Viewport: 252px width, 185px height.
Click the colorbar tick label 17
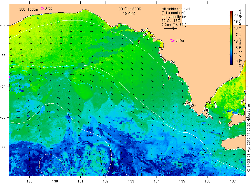pos(235,35)
